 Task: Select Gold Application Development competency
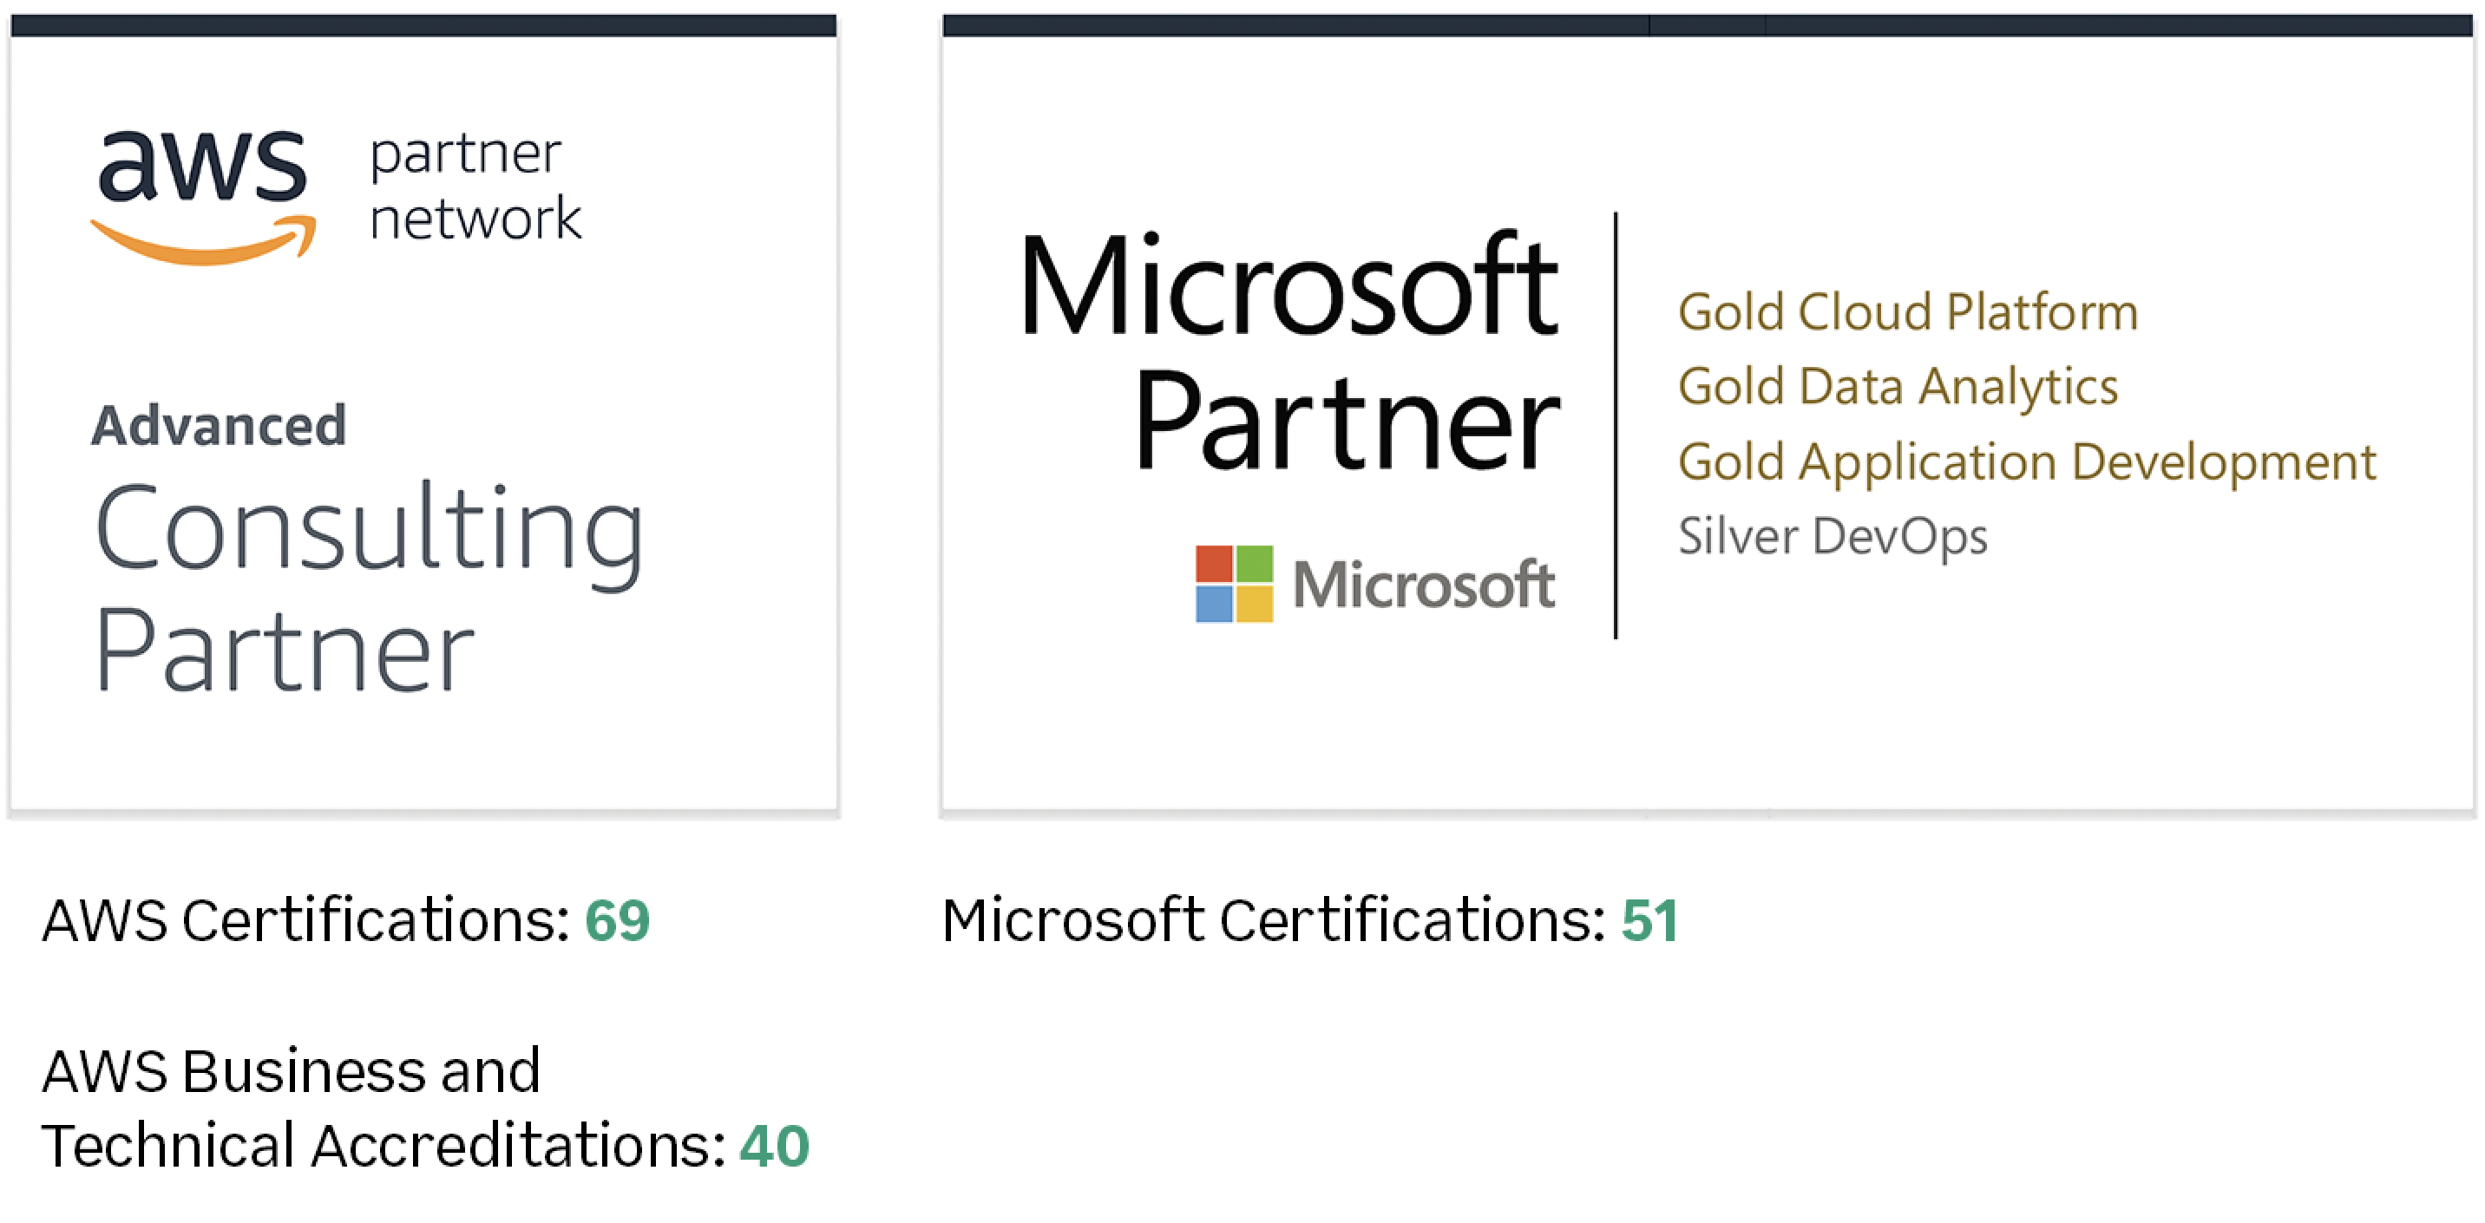2027,462
